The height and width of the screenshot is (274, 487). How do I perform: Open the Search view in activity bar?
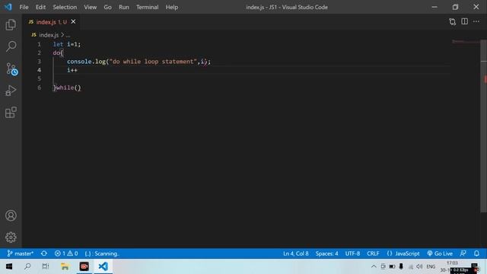point(11,46)
